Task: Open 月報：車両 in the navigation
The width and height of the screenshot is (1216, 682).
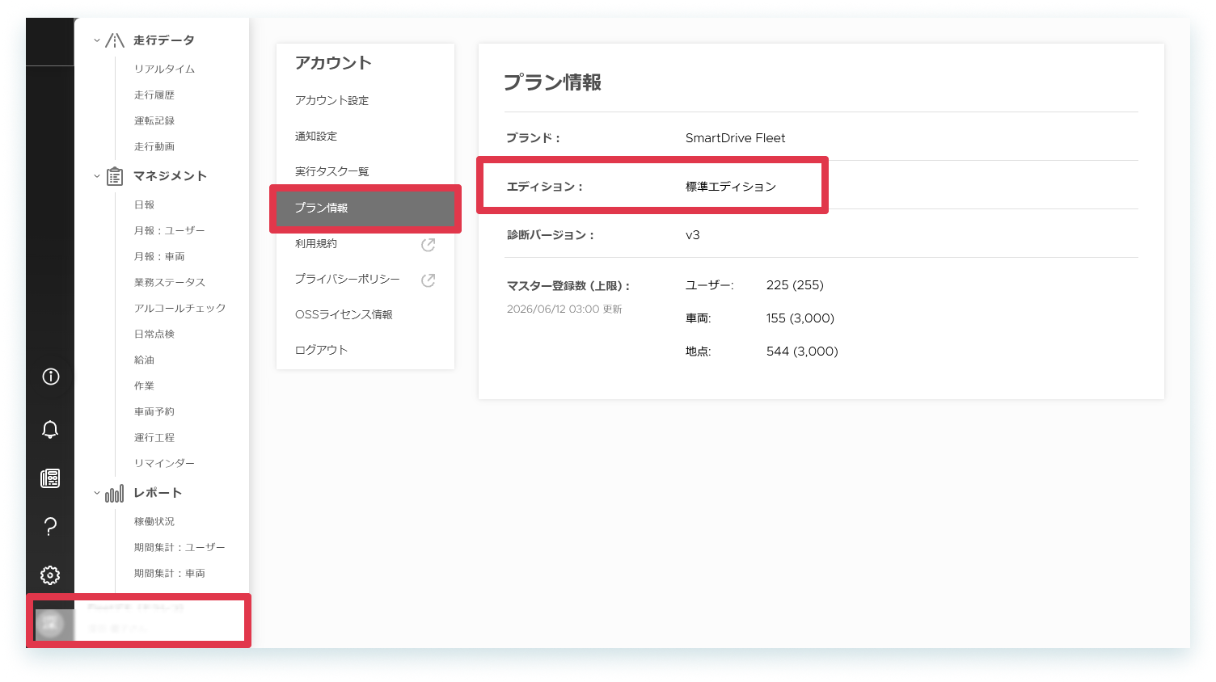Action: click(159, 257)
